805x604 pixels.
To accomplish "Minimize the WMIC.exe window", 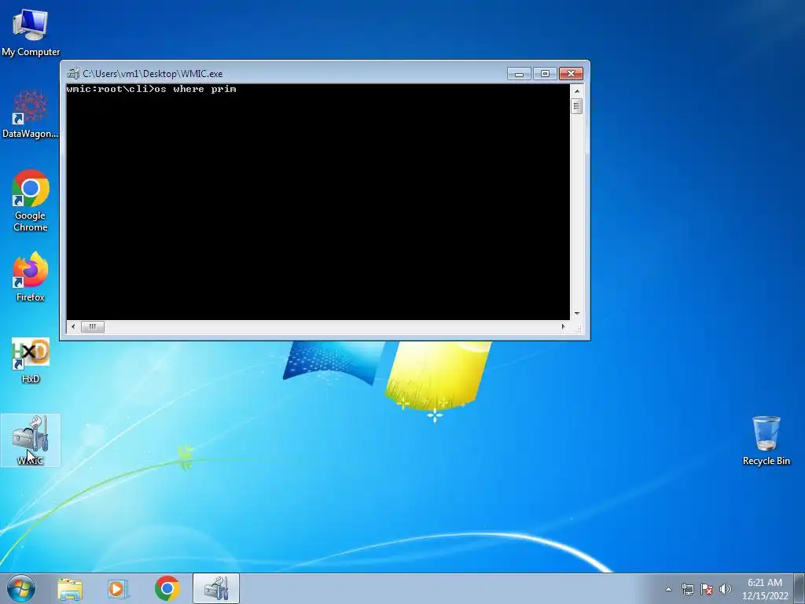I will pyautogui.click(x=519, y=74).
